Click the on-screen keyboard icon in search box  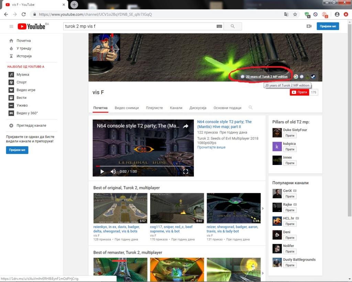click(x=219, y=26)
